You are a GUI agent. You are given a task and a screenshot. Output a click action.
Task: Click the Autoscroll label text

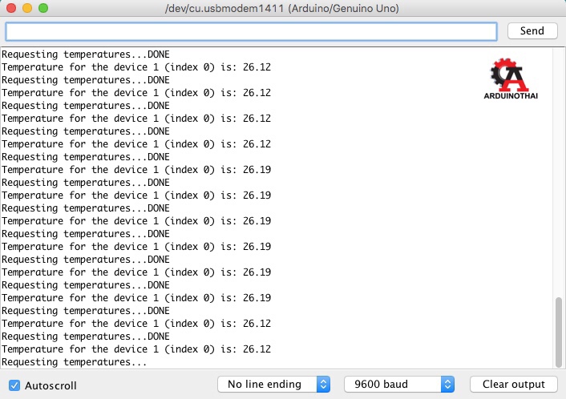click(x=51, y=385)
